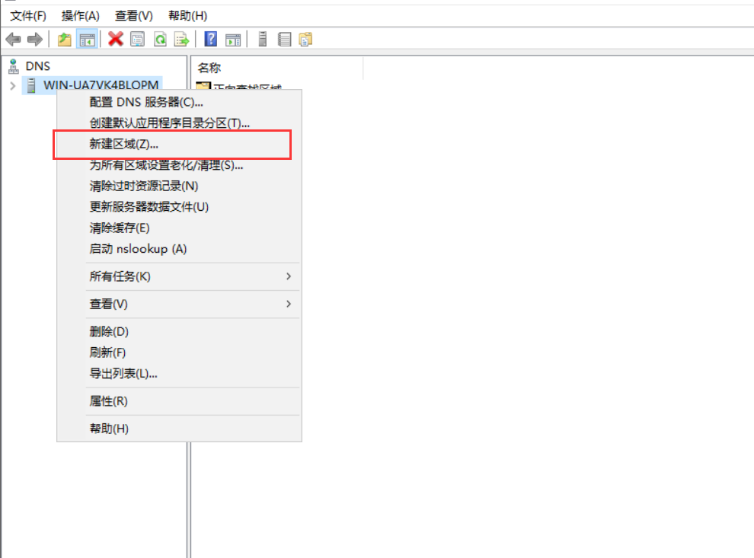Click the DNS root node icon
Screen dimensions: 754x558
pyautogui.click(x=14, y=66)
